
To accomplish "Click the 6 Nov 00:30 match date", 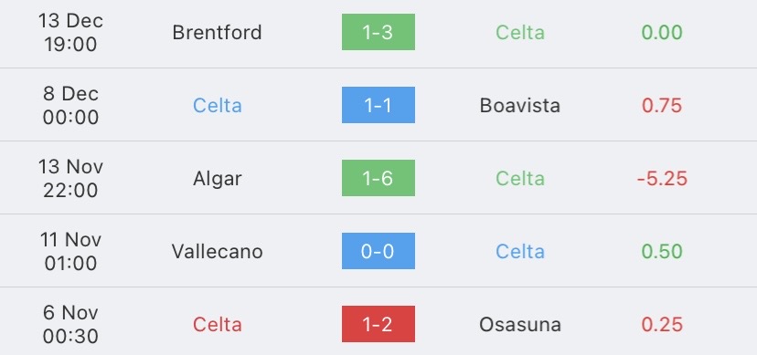I will 70,325.
